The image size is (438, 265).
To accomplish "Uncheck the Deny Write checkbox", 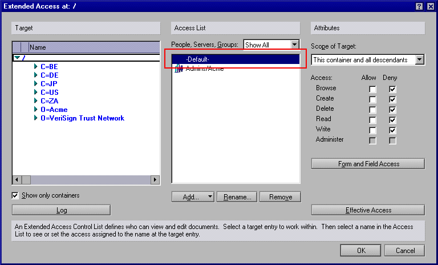I will click(392, 130).
